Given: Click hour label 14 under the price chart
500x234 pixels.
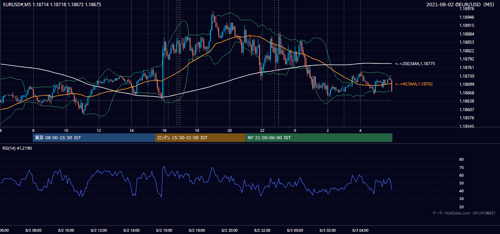Looking at the screenshot, I should pos(131,130).
